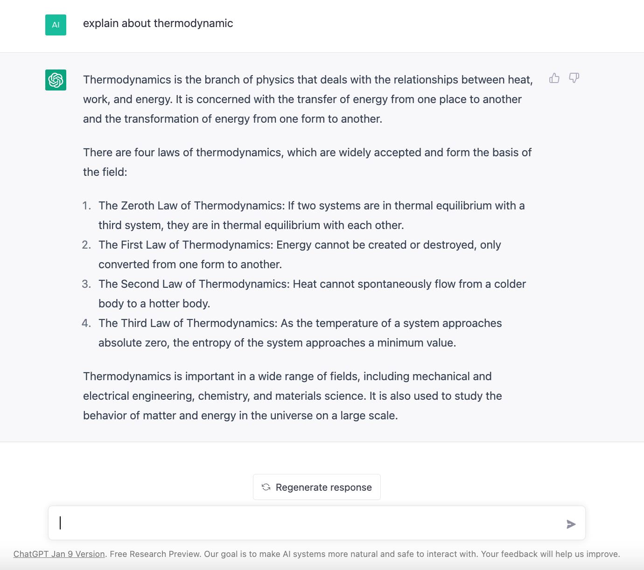Click the 'There are four laws' paragraph
This screenshot has height=570, width=644.
click(307, 162)
